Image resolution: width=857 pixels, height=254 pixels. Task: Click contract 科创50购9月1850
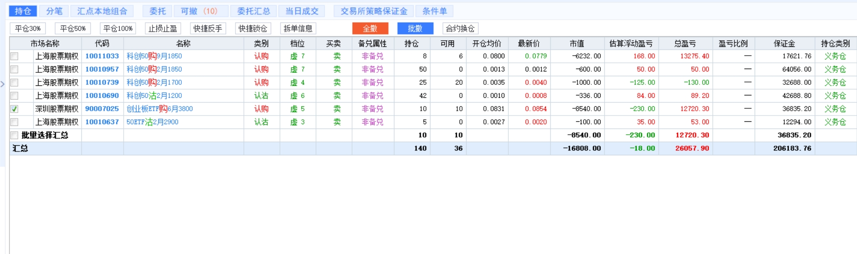154,56
